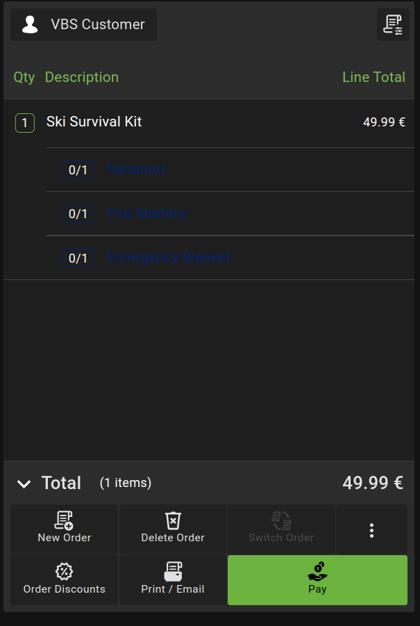The height and width of the screenshot is (626, 420).
Task: Click the Ski Survival Kit quantity box
Action: [x=25, y=124]
